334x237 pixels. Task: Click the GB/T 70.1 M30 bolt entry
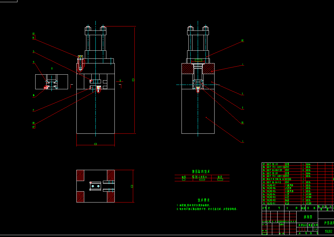[x=276, y=176]
